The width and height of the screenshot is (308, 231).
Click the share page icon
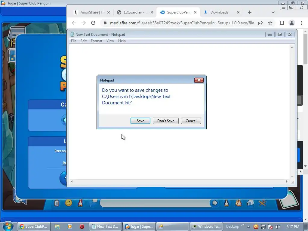click(260, 23)
